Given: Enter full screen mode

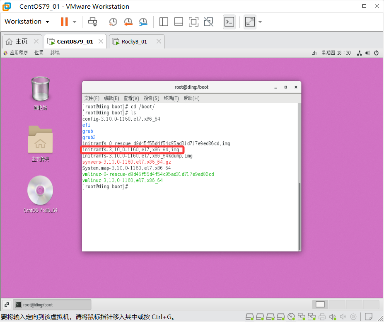Looking at the screenshot, I should pyautogui.click(x=193, y=22).
